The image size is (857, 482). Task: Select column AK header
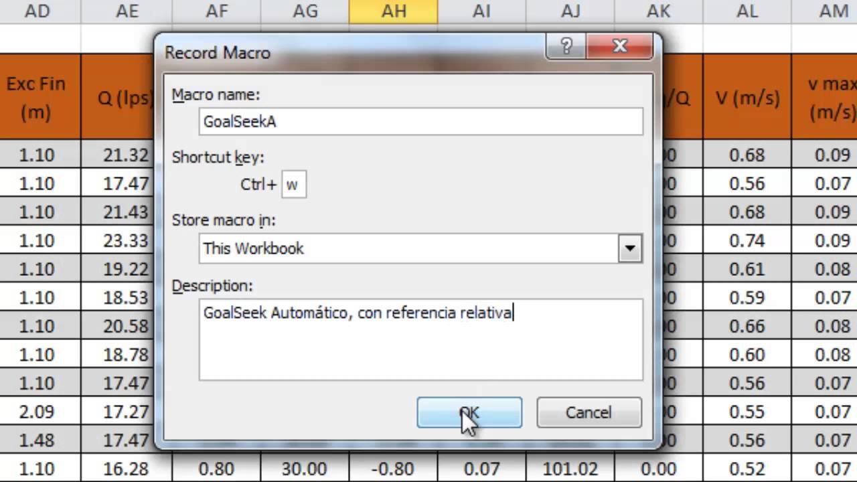coord(658,11)
